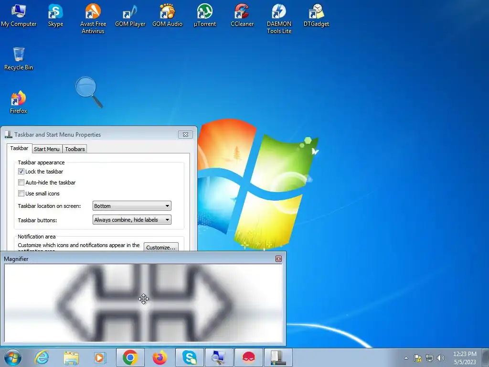Image resolution: width=489 pixels, height=367 pixels.
Task: Open Windows Explorer folder on taskbar
Action: click(71, 357)
